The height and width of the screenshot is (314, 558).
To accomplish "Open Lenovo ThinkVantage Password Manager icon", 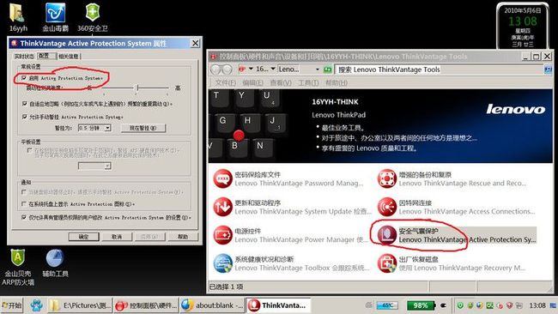I will click(x=223, y=178).
